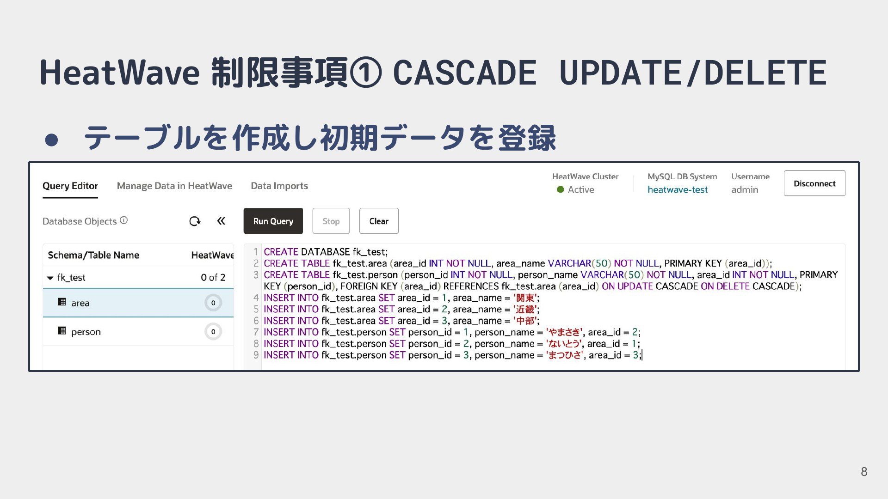This screenshot has width=888, height=499.
Task: Collapse the fk_test schema tree
Action: point(50,278)
